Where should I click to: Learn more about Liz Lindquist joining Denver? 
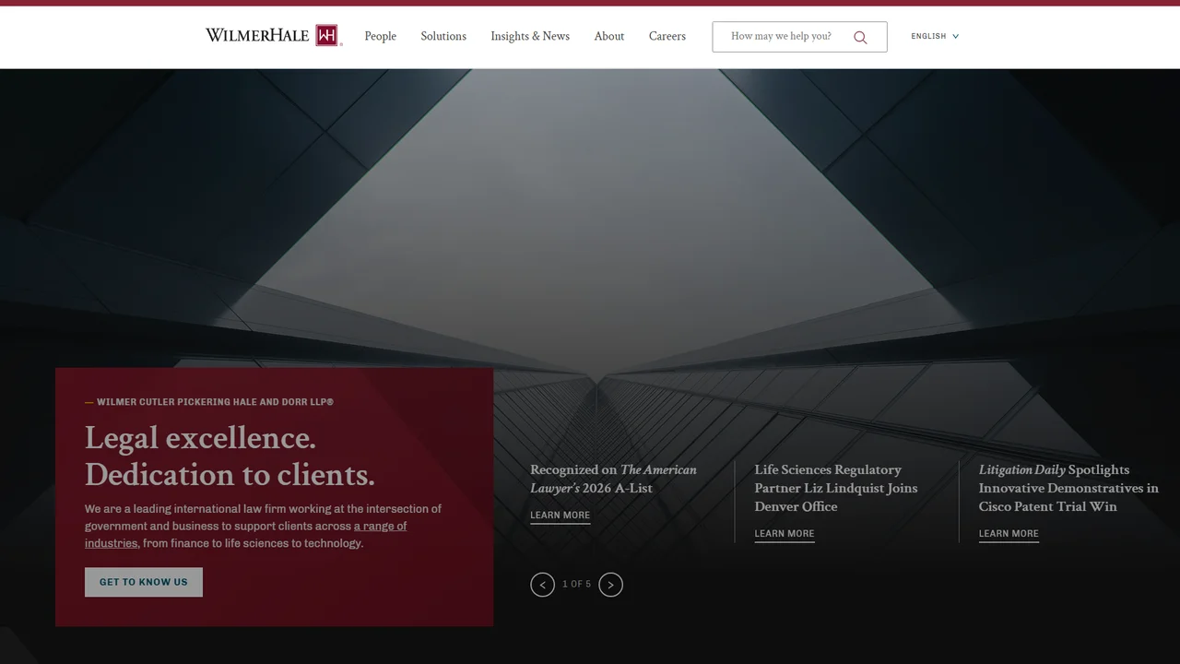[x=785, y=534]
